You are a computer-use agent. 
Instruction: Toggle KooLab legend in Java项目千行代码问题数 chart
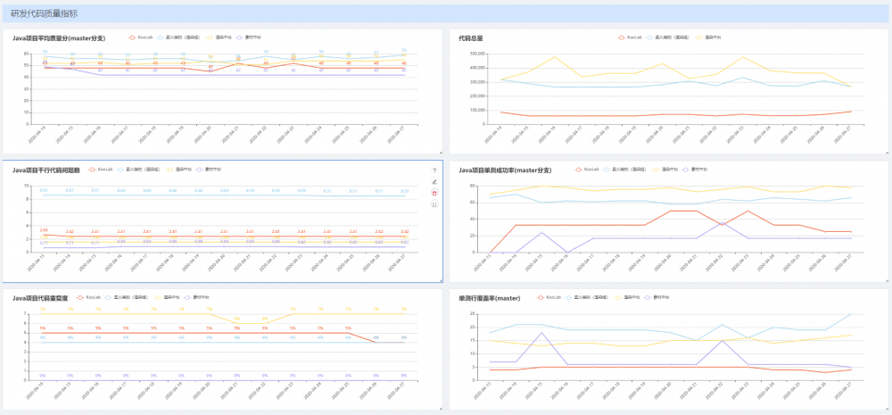click(x=101, y=170)
